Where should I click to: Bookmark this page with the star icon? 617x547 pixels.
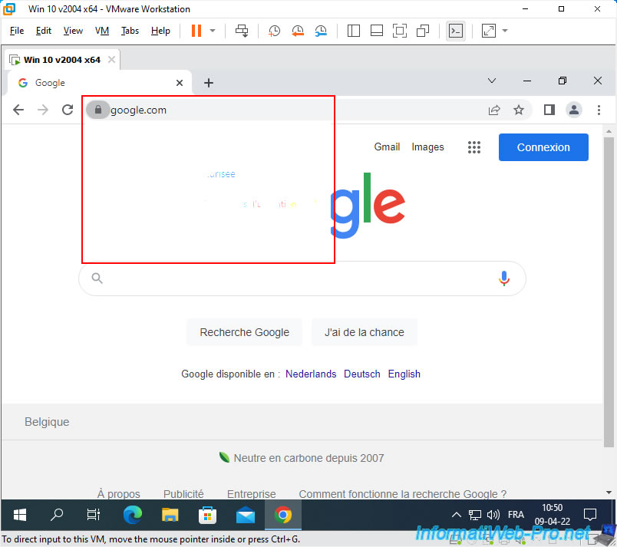[519, 110]
